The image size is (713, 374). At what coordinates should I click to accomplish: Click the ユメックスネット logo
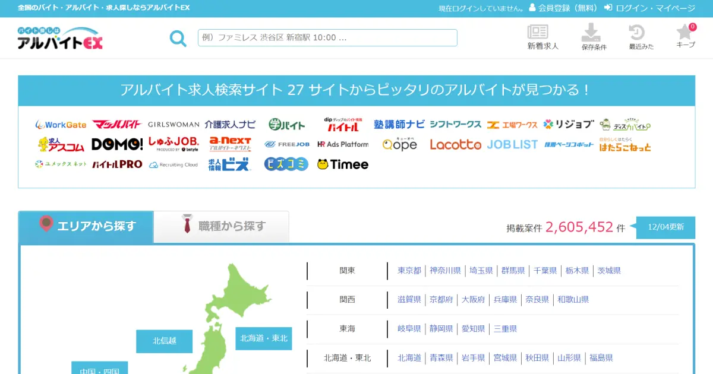(x=61, y=164)
